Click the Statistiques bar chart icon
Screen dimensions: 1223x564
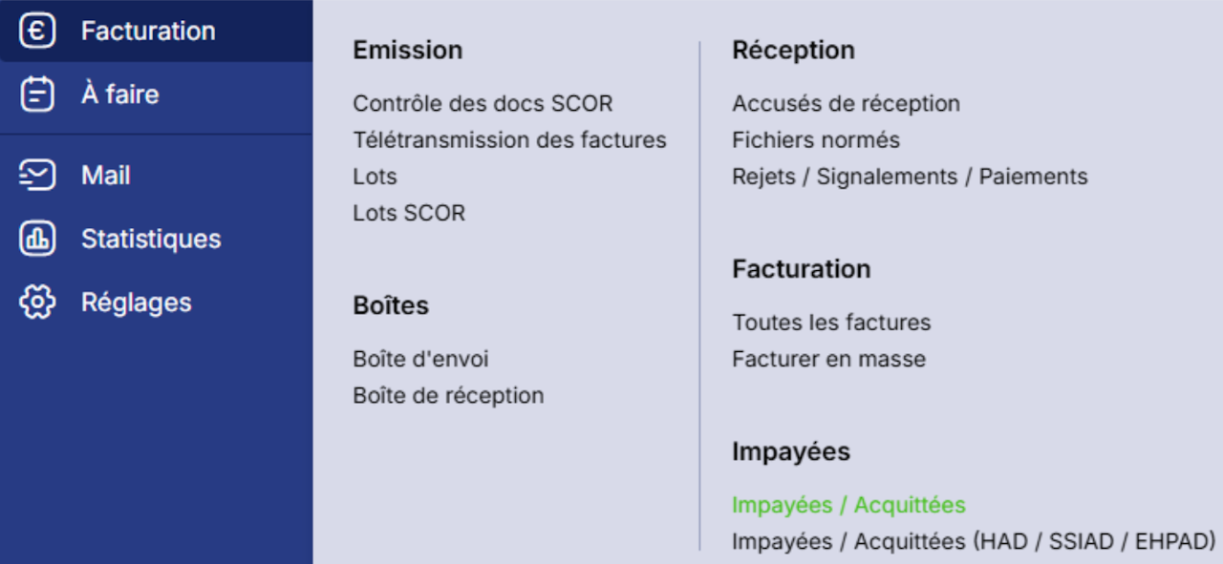[37, 239]
